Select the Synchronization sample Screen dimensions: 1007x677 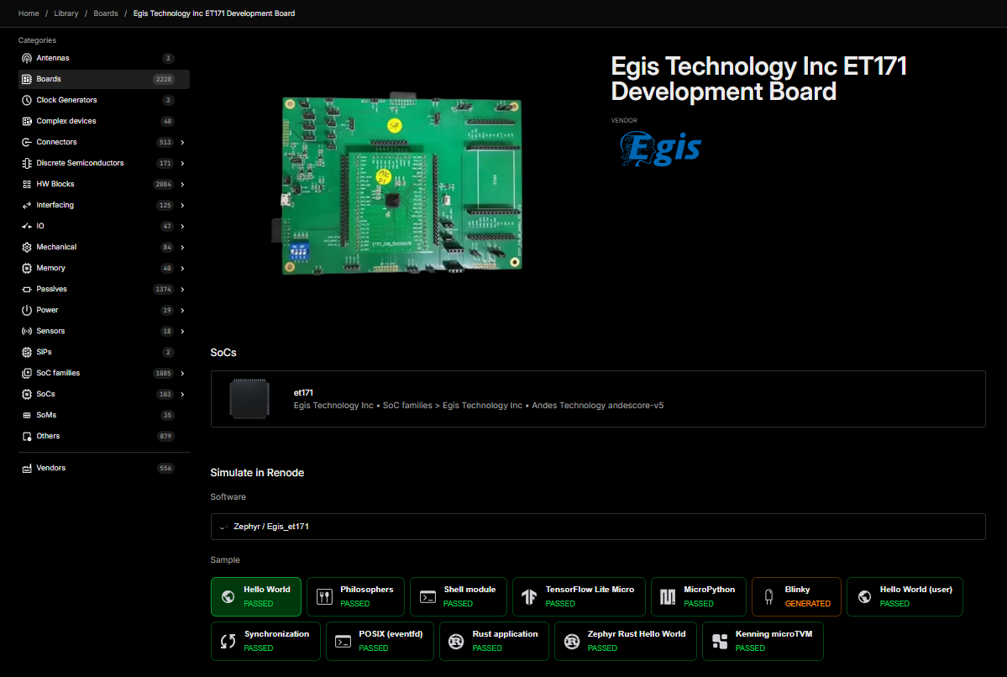[x=265, y=641]
